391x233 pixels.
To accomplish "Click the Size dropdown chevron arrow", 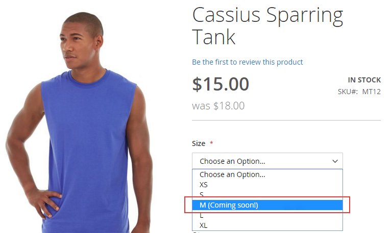I will click(x=335, y=161).
